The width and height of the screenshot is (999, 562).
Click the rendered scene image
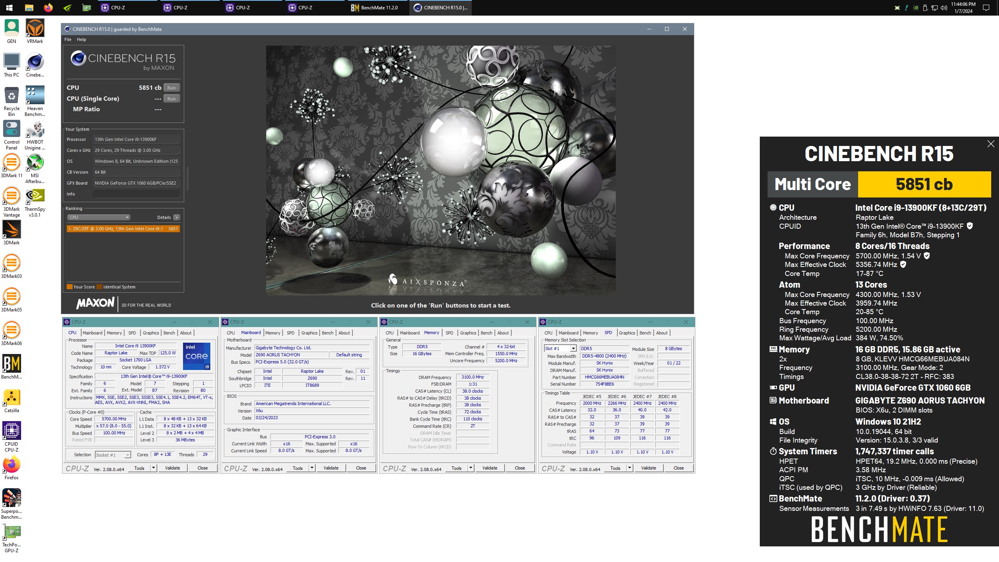click(441, 171)
